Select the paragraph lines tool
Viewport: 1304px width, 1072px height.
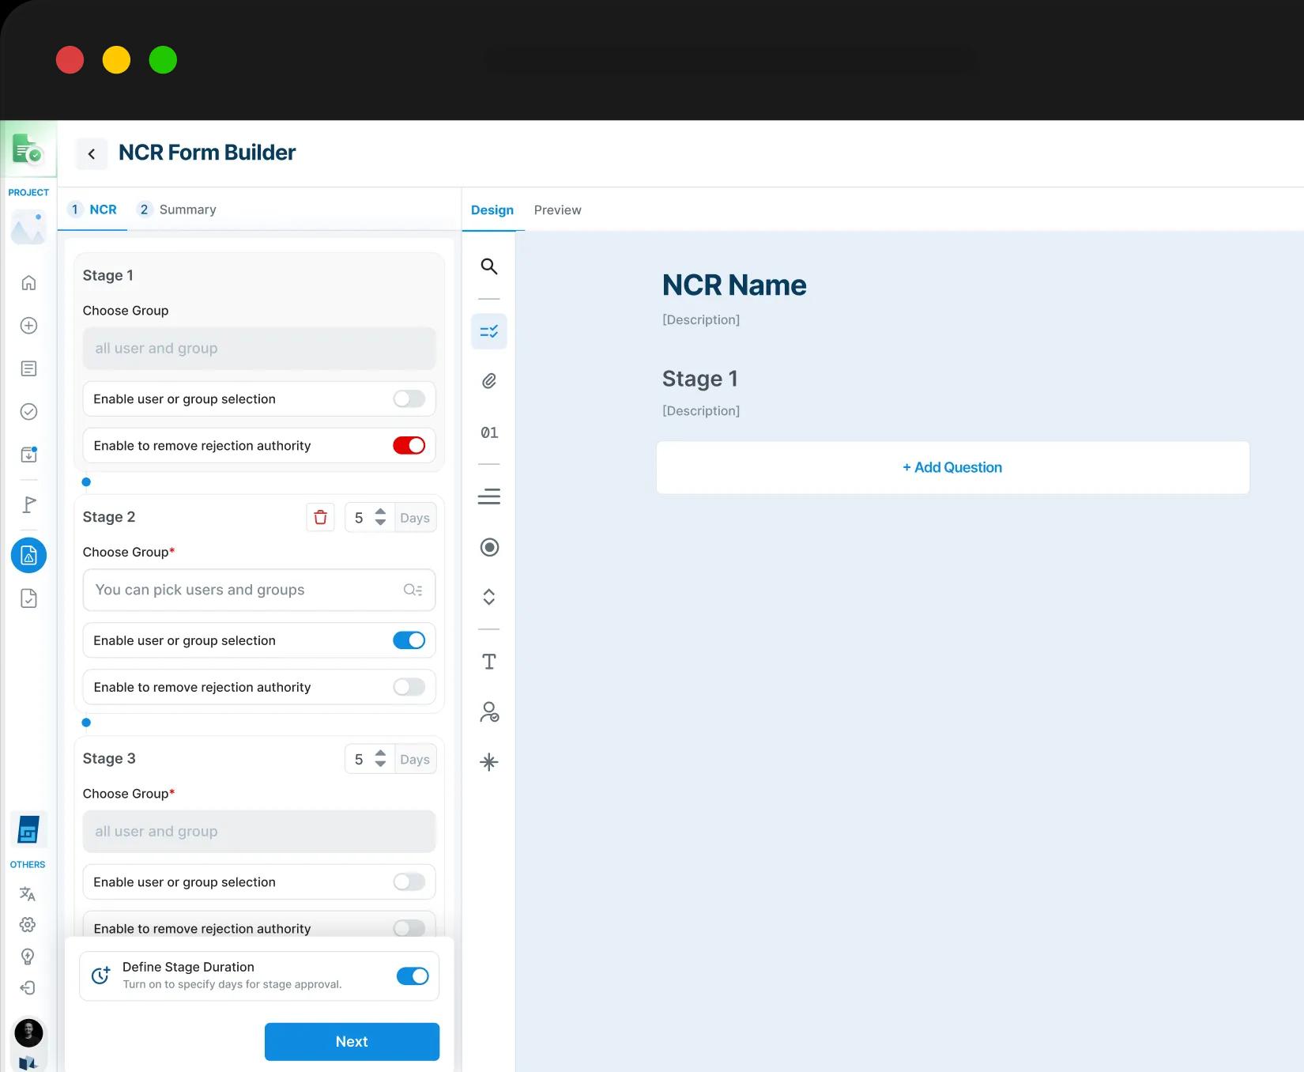click(489, 496)
